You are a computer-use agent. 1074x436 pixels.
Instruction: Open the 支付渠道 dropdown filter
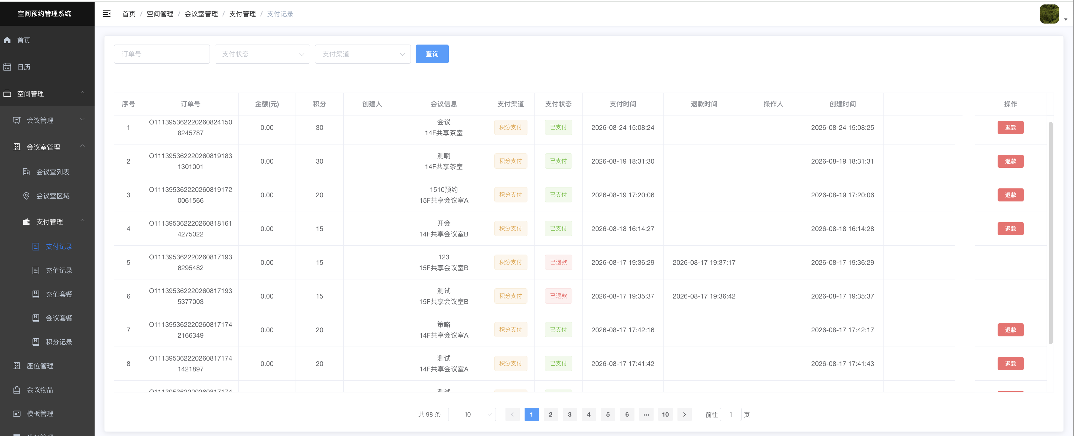click(363, 54)
